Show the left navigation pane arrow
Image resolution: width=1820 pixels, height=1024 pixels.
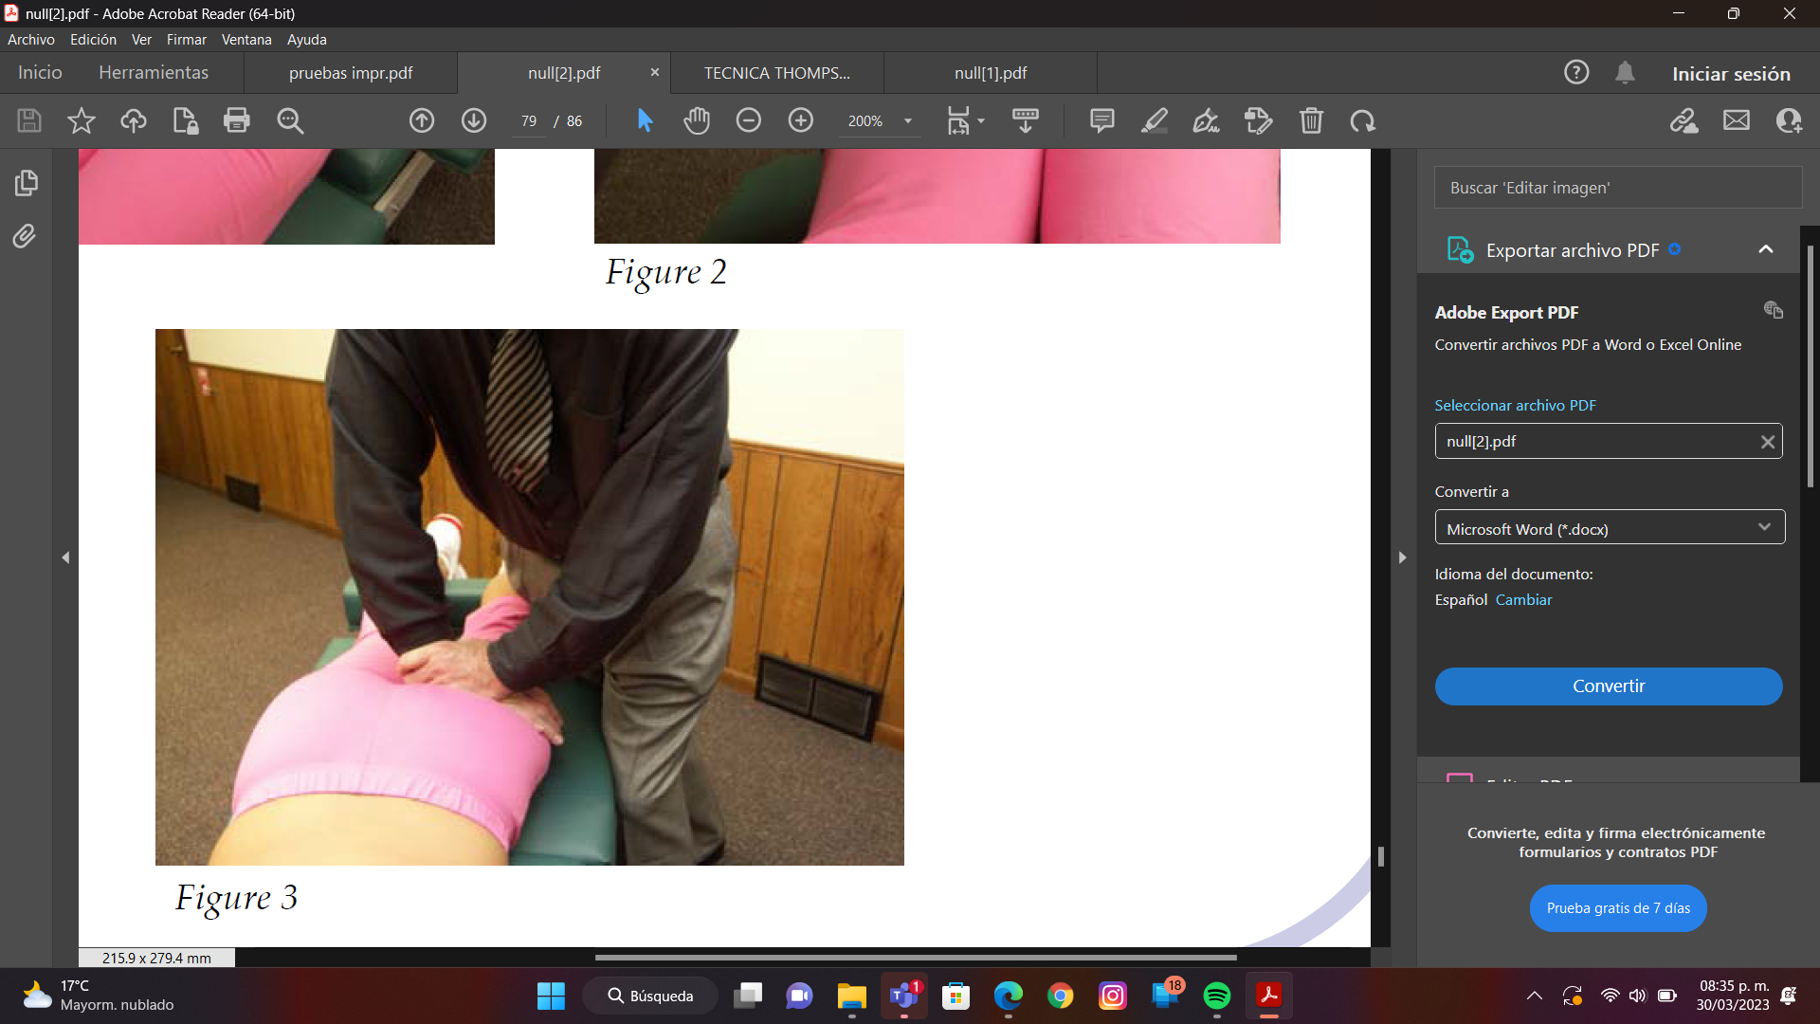coord(65,558)
